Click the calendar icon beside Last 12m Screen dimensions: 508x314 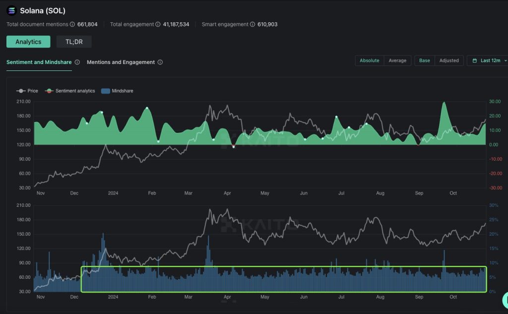(x=475, y=61)
